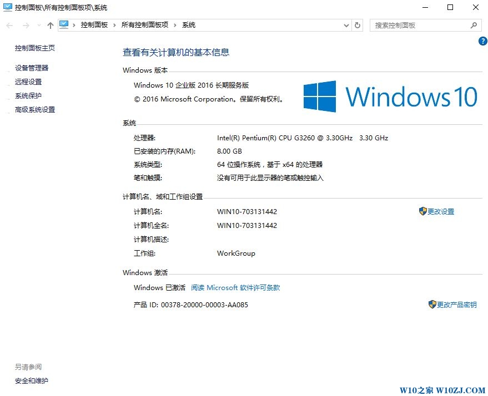This screenshot has height=396, width=488.
Task: Click 没有可用于此显示器的笔或触控输入 text
Action: pos(270,178)
